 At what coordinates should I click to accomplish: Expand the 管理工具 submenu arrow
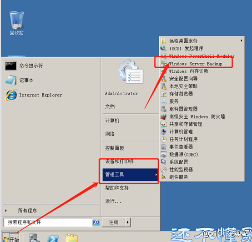point(156,175)
